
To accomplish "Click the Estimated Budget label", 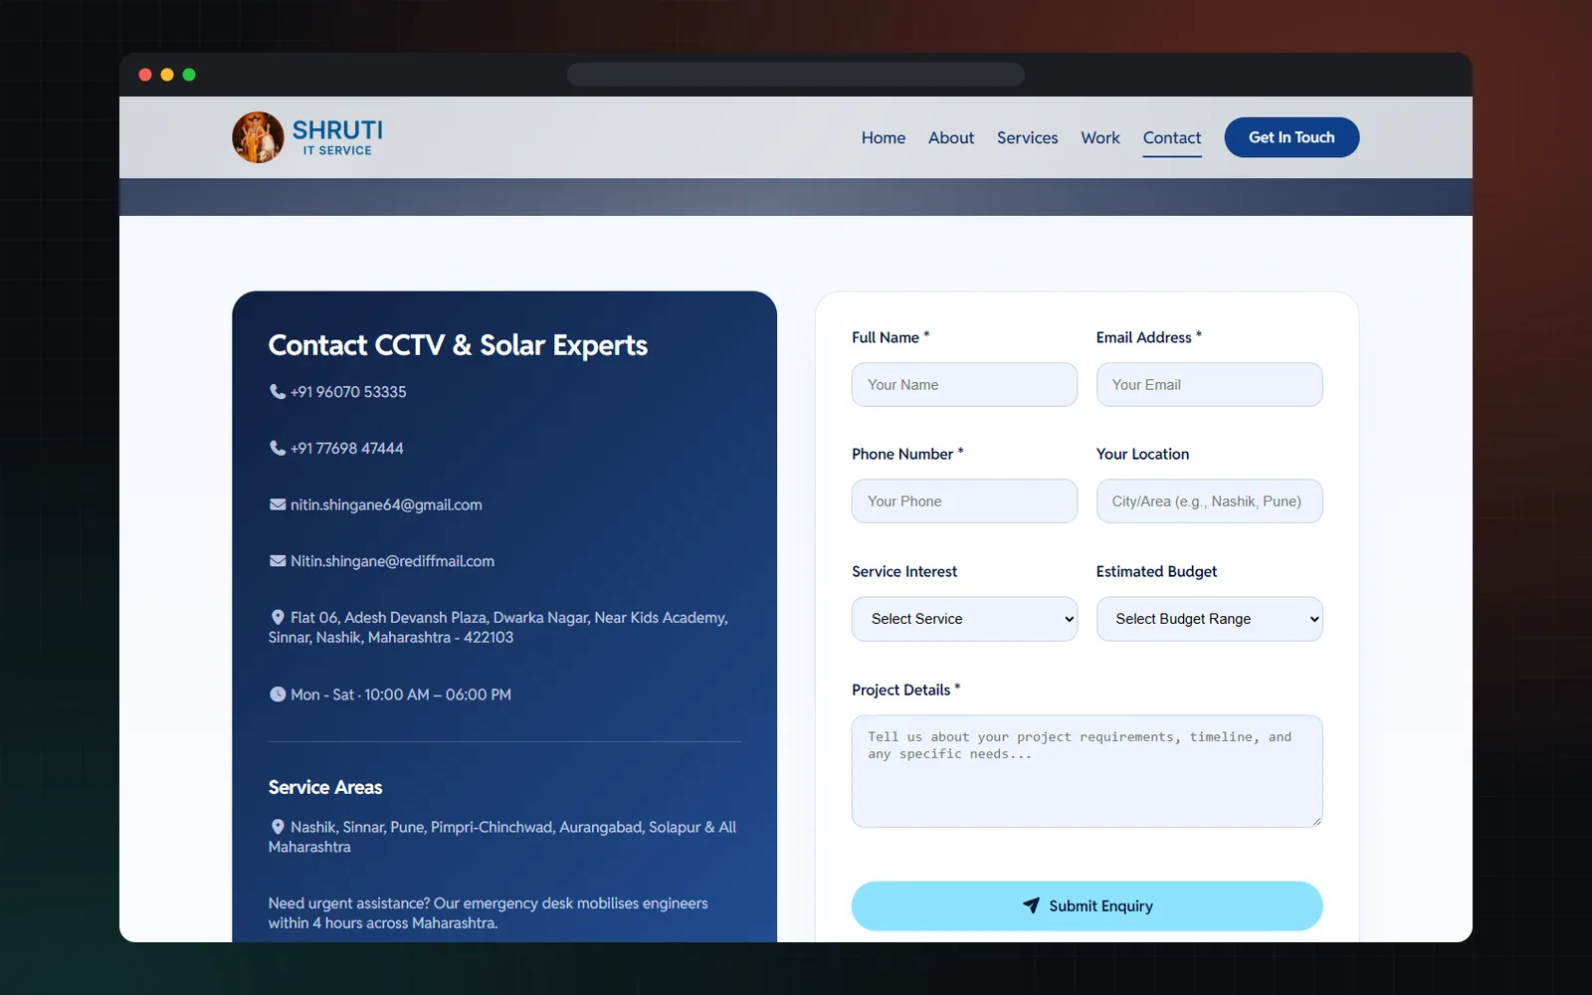I will (1156, 571).
